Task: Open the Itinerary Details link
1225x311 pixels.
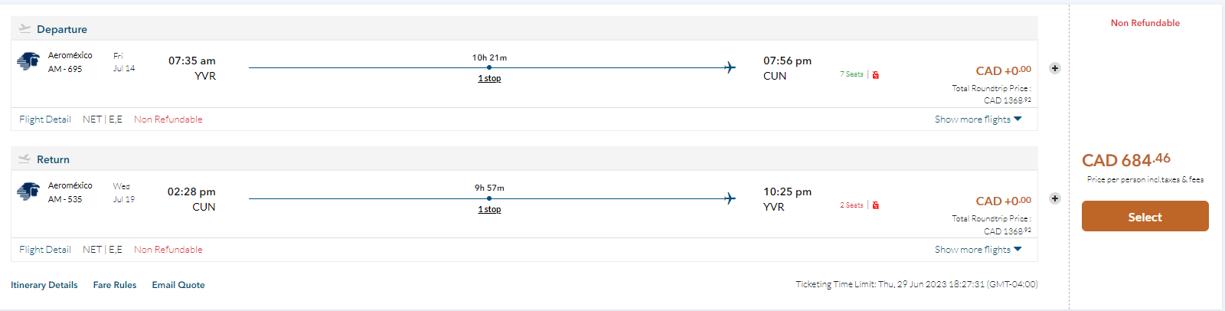Action: tap(44, 285)
